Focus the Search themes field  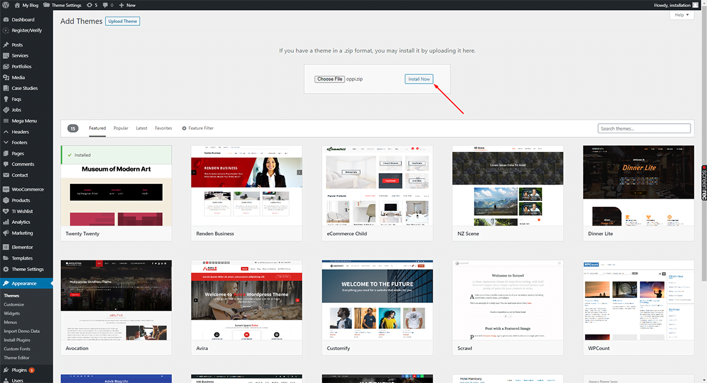[644, 128]
